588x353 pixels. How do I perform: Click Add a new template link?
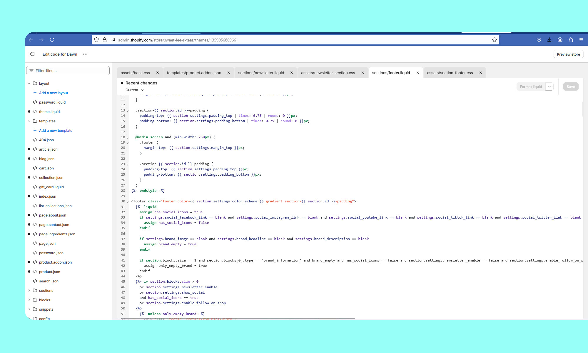tap(56, 131)
